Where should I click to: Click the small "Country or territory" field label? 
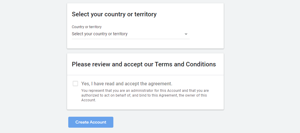[87, 27]
